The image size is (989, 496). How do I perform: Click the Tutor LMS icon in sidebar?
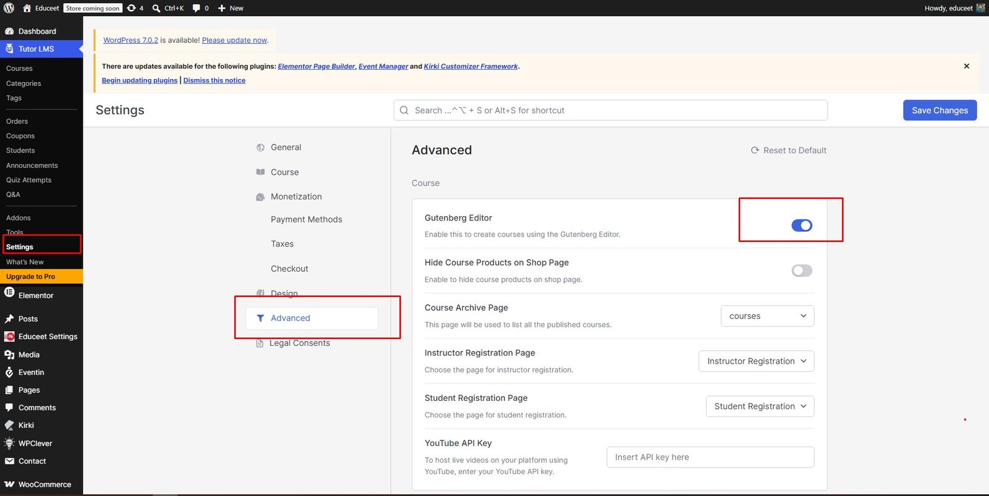(9, 49)
